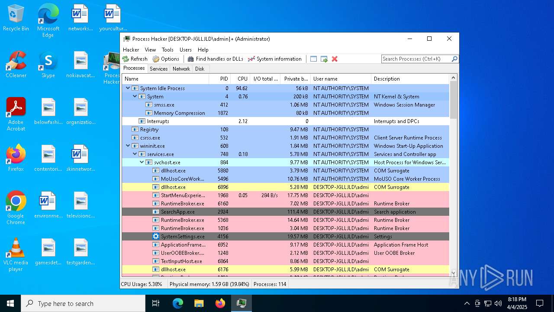Sort by Name column header
Image resolution: width=554 pixels, height=312 pixels.
pos(165,79)
